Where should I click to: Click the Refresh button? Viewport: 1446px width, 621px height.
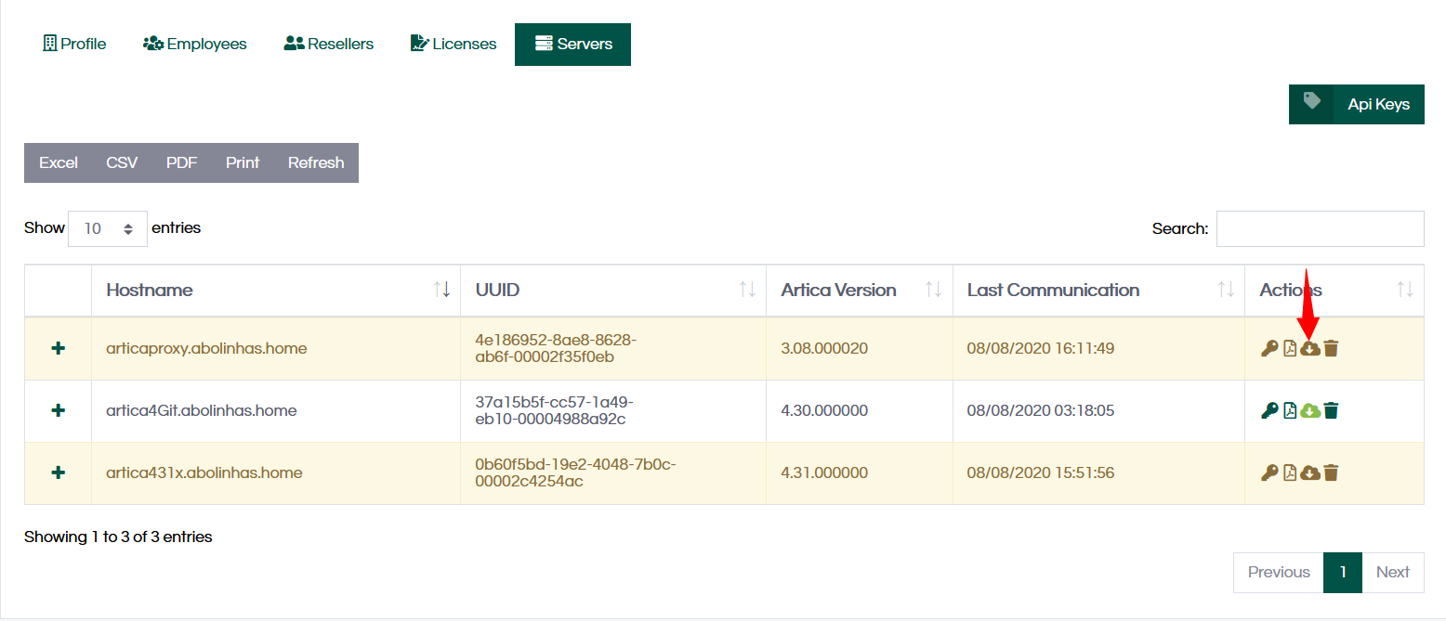pos(316,162)
